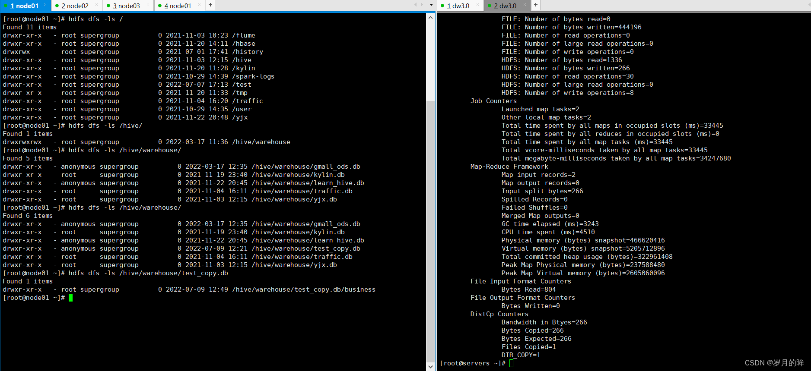Click 'Launched map tasks=2' line
811x371 pixels.
click(540, 109)
